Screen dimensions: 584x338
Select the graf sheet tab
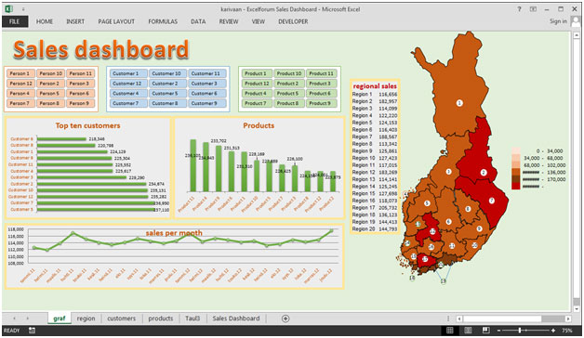coord(60,318)
